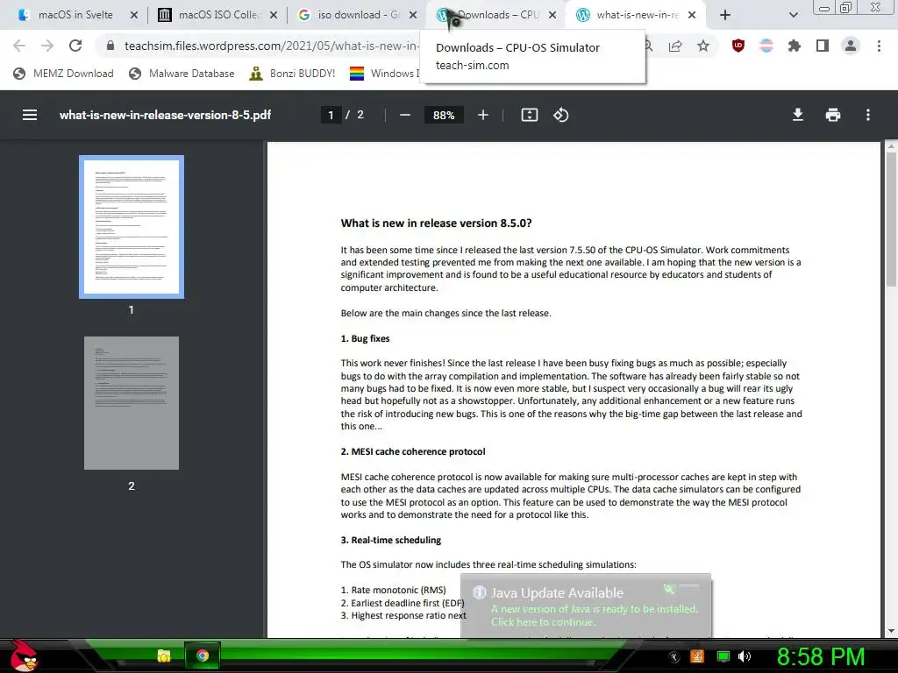Toggle the PDF sidebar hamburger menu
The image size is (898, 673).
point(30,115)
